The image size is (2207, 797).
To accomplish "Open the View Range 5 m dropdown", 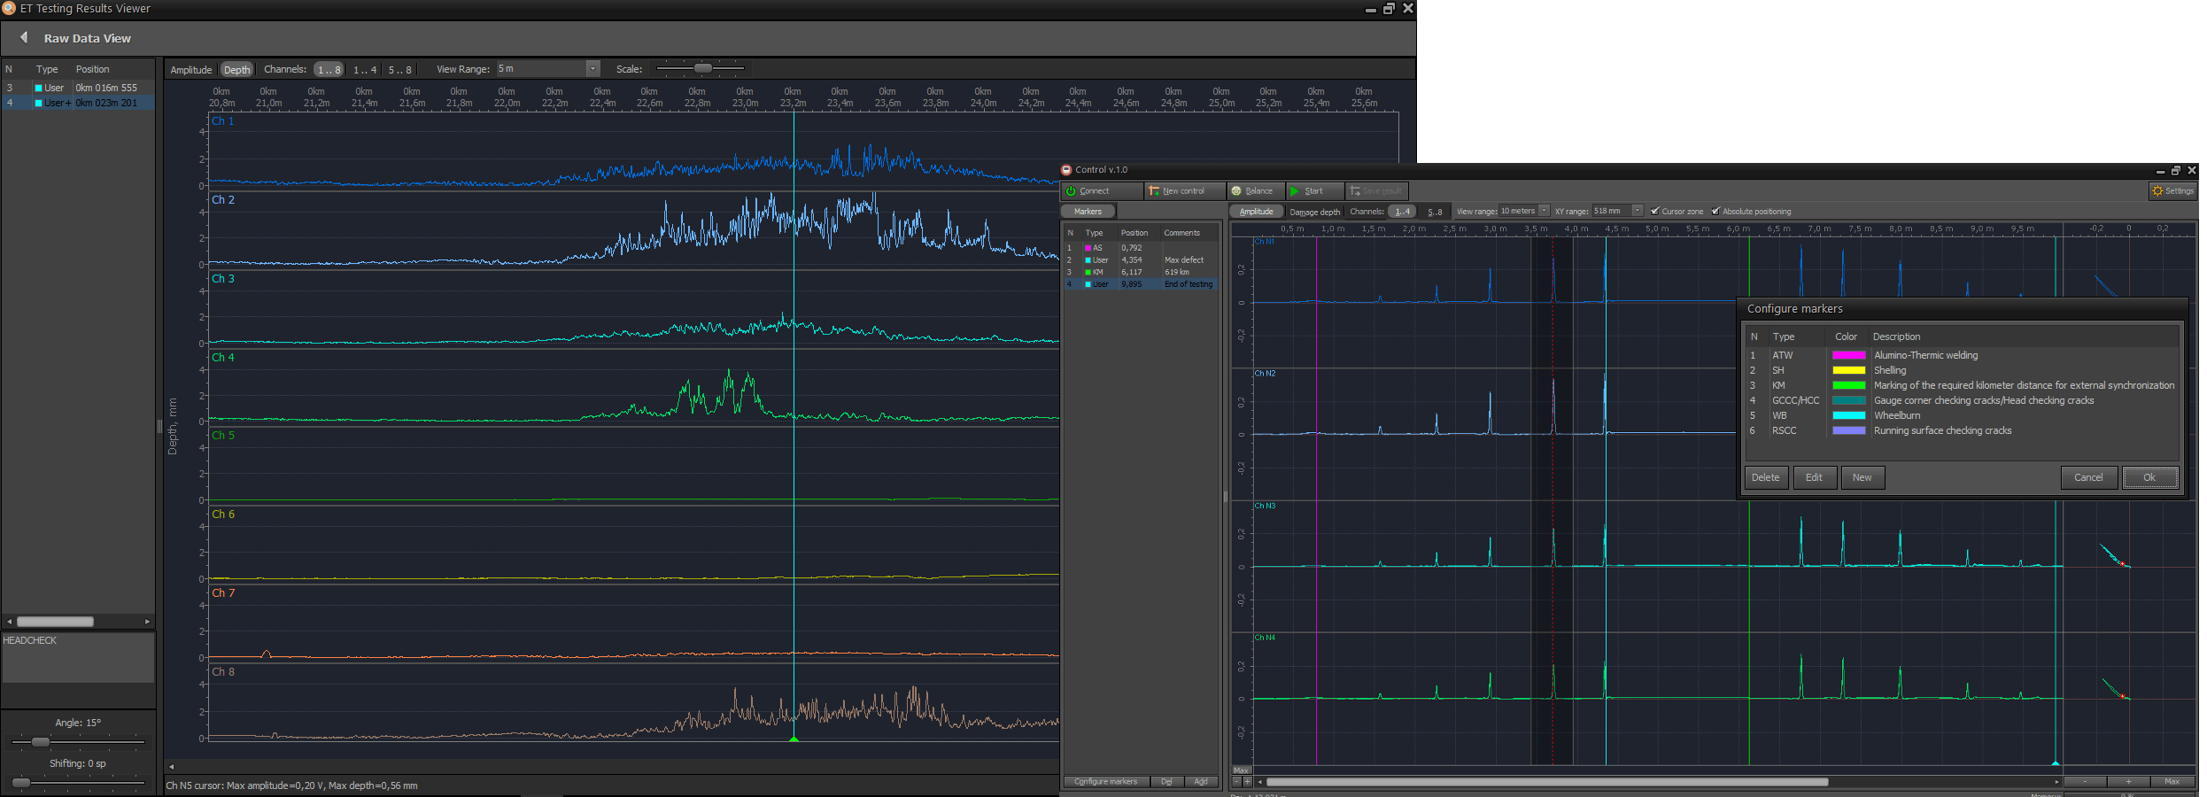I will pyautogui.click(x=592, y=69).
